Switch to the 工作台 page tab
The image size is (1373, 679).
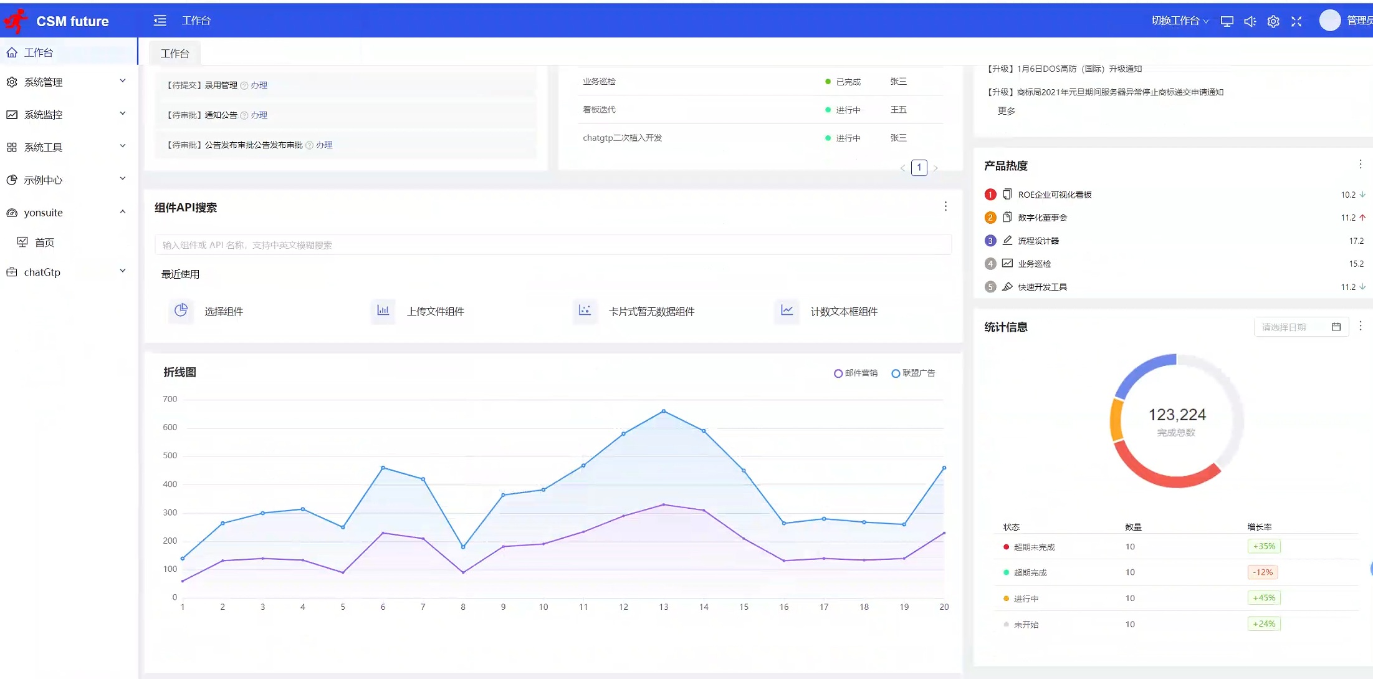(x=175, y=54)
